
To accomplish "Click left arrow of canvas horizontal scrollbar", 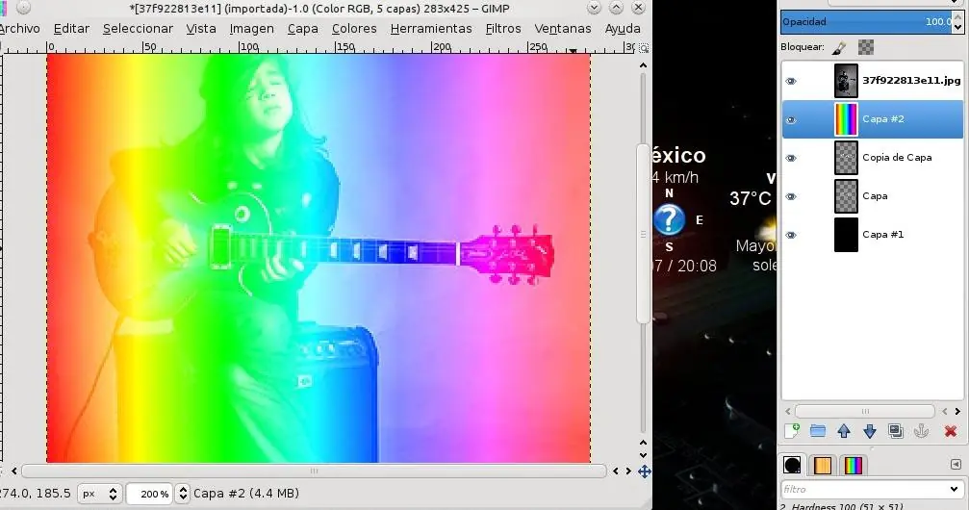I will pos(14,472).
